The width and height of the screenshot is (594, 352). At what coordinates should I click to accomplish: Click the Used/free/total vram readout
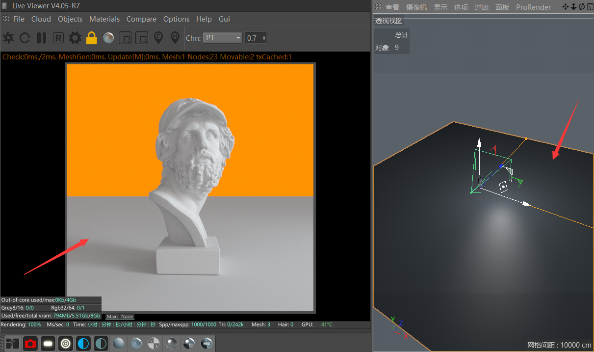(x=51, y=316)
